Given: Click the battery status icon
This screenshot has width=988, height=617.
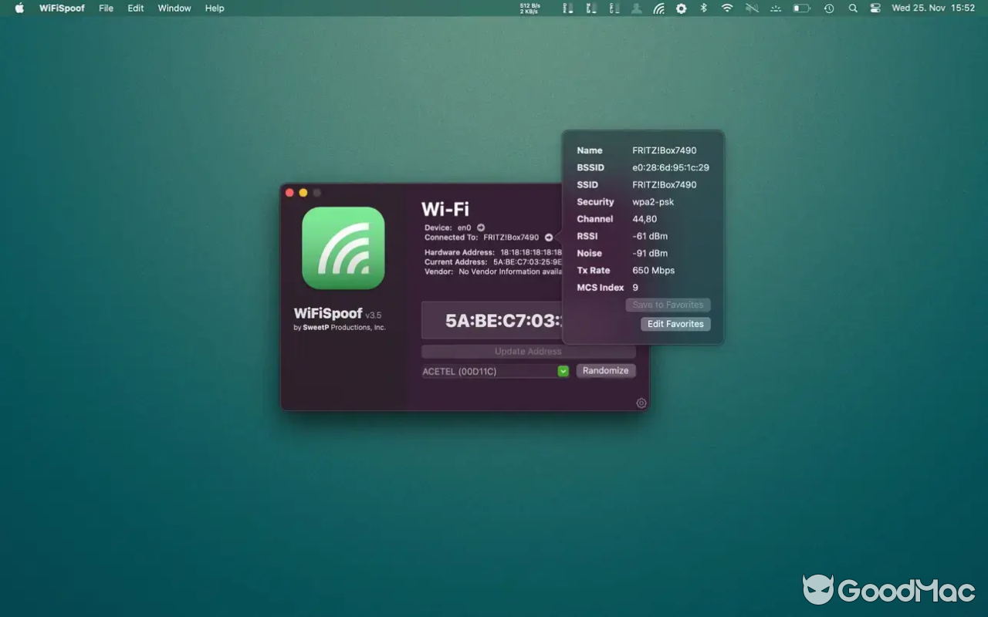Looking at the screenshot, I should 800,8.
